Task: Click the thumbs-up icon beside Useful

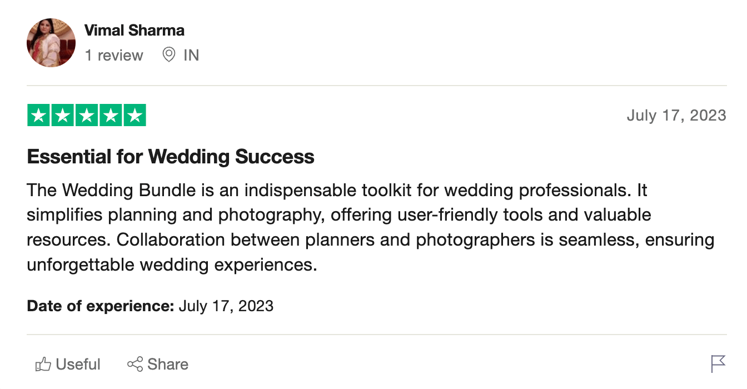Action: [43, 365]
